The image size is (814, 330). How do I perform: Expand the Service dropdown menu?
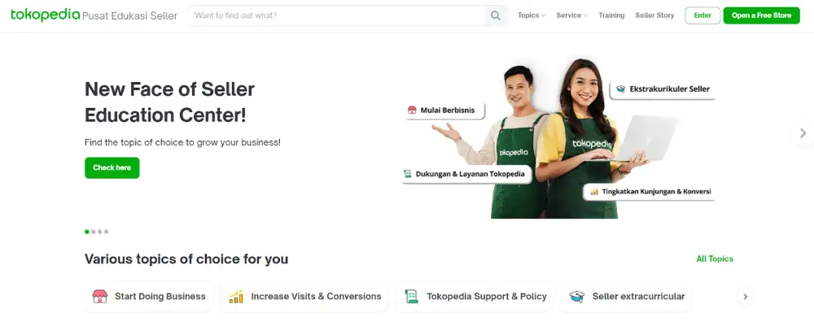point(572,15)
